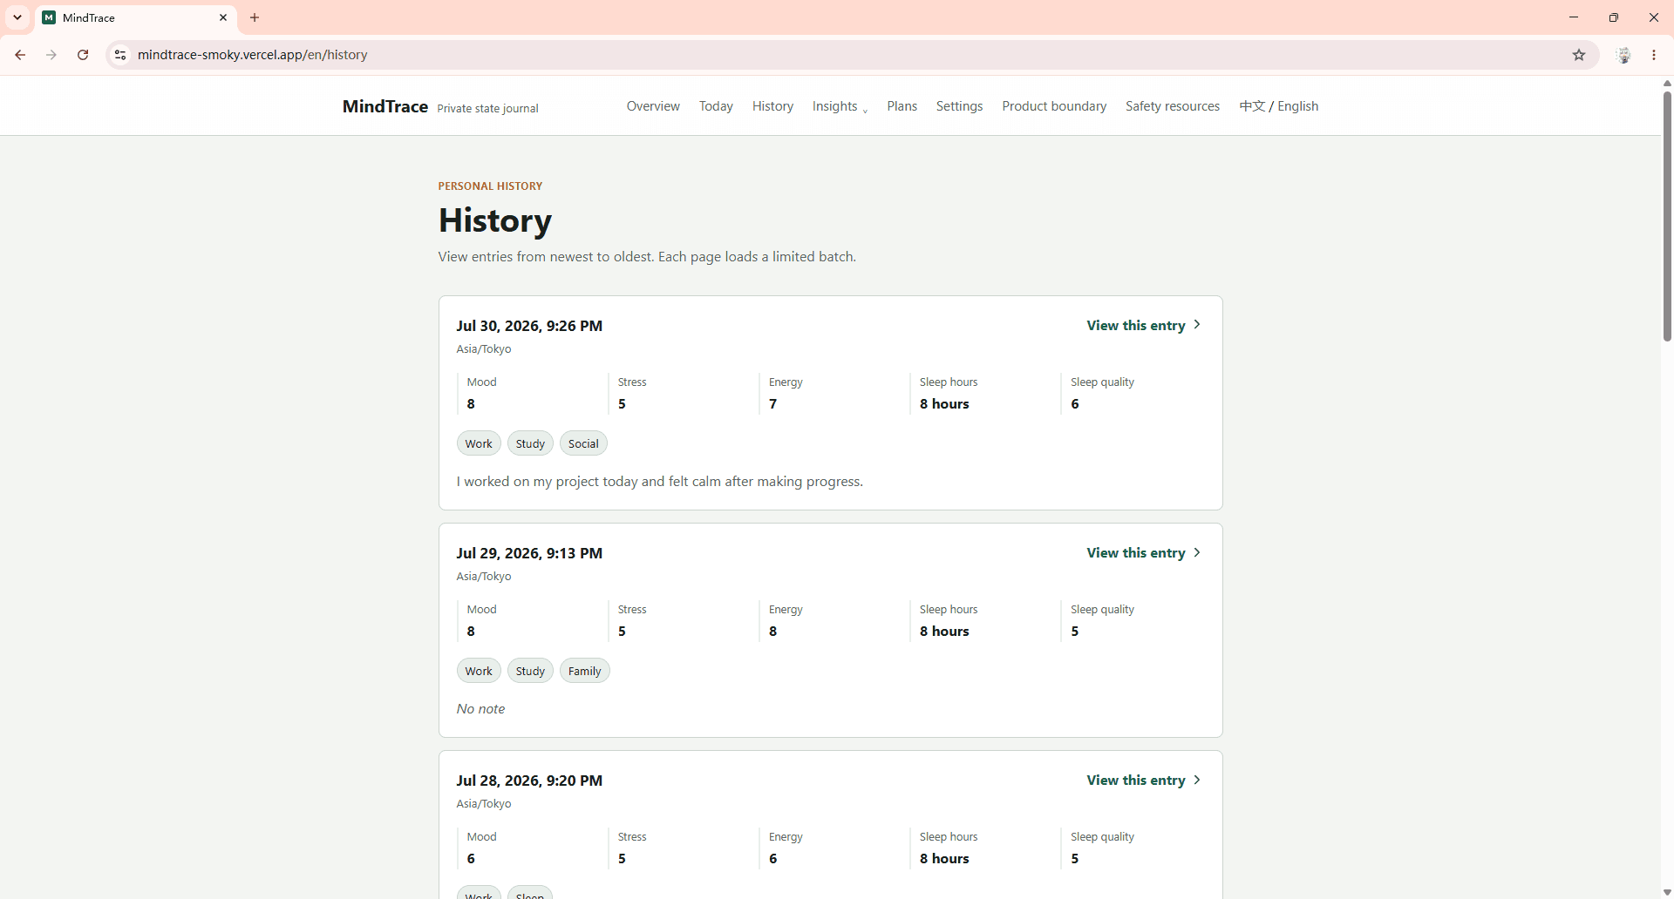Screen dimensions: 1674x899
Task: Click the History page heading
Action: (x=495, y=220)
